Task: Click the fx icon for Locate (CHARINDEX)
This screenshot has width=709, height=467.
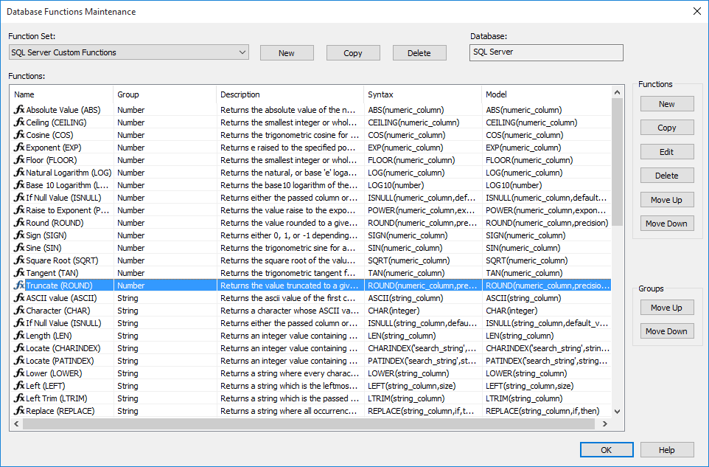Action: pyautogui.click(x=19, y=348)
